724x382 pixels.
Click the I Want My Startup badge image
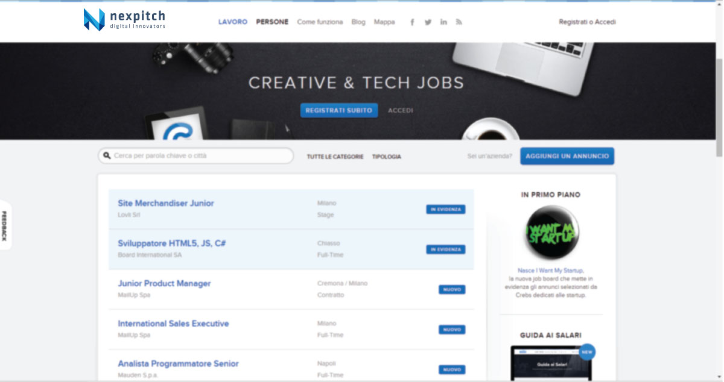point(551,232)
